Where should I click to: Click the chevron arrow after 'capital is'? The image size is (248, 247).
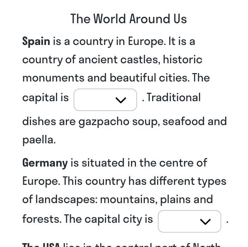point(121,100)
